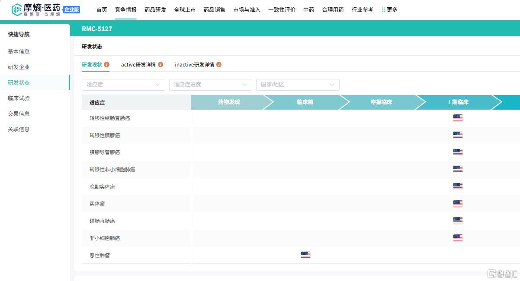Jump to 临床试验 section

coord(19,98)
